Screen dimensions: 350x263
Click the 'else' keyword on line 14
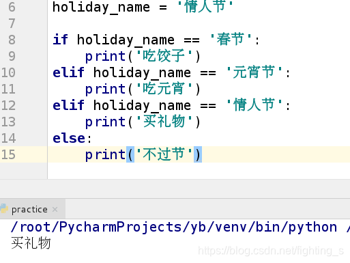(x=69, y=138)
